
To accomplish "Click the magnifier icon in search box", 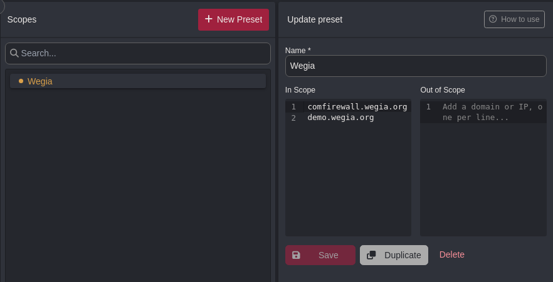I will point(14,53).
